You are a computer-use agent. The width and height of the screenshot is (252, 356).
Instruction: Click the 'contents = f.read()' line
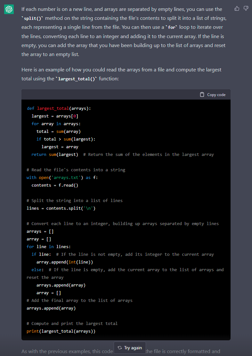[55, 185]
